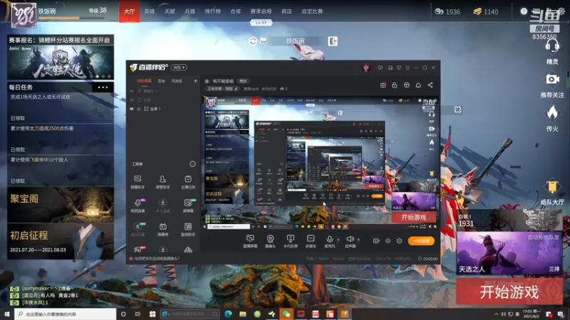Click the Windows taskbar search box
This screenshot has height=320, width=570.
(x=66, y=314)
